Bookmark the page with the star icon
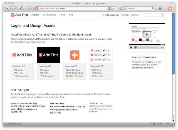The height and width of the screenshot is (130, 178). click(x=112, y=8)
